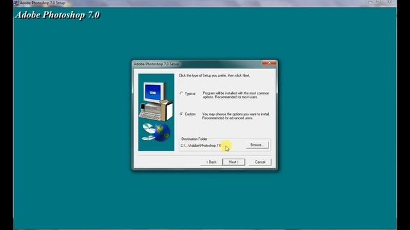The width and height of the screenshot is (410, 230).
Task: Cancel the Photoshop setup
Action: click(260, 162)
